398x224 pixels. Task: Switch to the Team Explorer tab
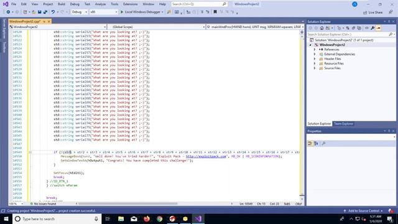coord(343,124)
